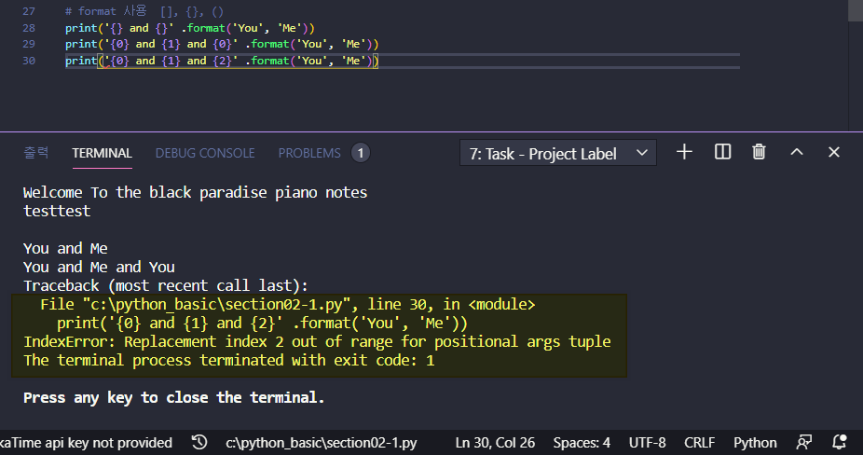Click code line 28 print statement
Viewport: 863px width, 455px height.
[190, 28]
